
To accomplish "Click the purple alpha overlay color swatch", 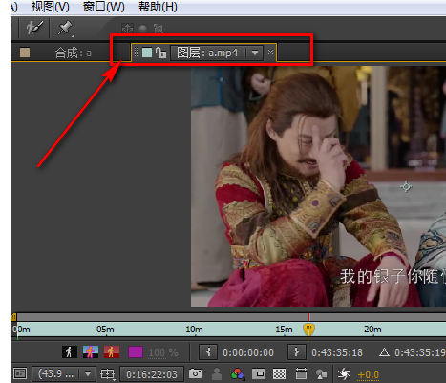I will point(136,352).
